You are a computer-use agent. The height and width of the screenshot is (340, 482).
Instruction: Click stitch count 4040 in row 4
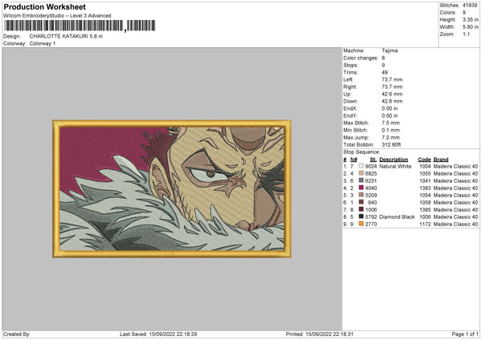click(371, 188)
